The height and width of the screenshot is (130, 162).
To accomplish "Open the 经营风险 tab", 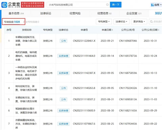I will click(x=75, y=13).
